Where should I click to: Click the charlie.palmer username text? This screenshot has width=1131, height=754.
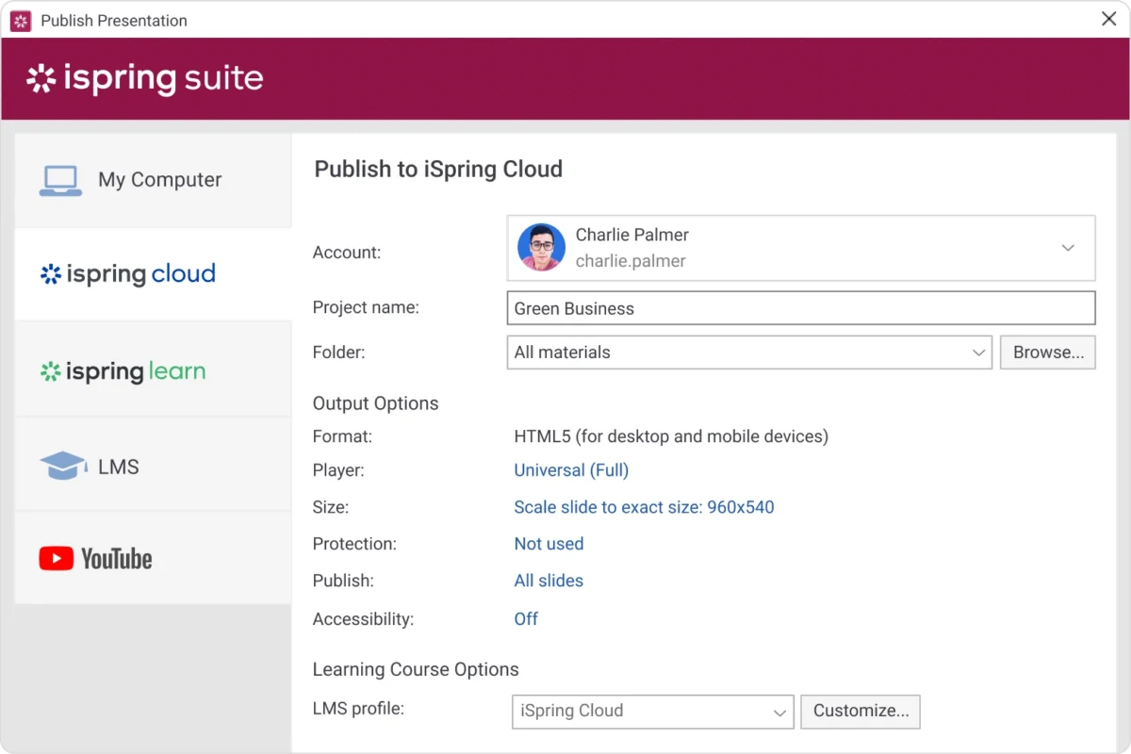tap(631, 261)
